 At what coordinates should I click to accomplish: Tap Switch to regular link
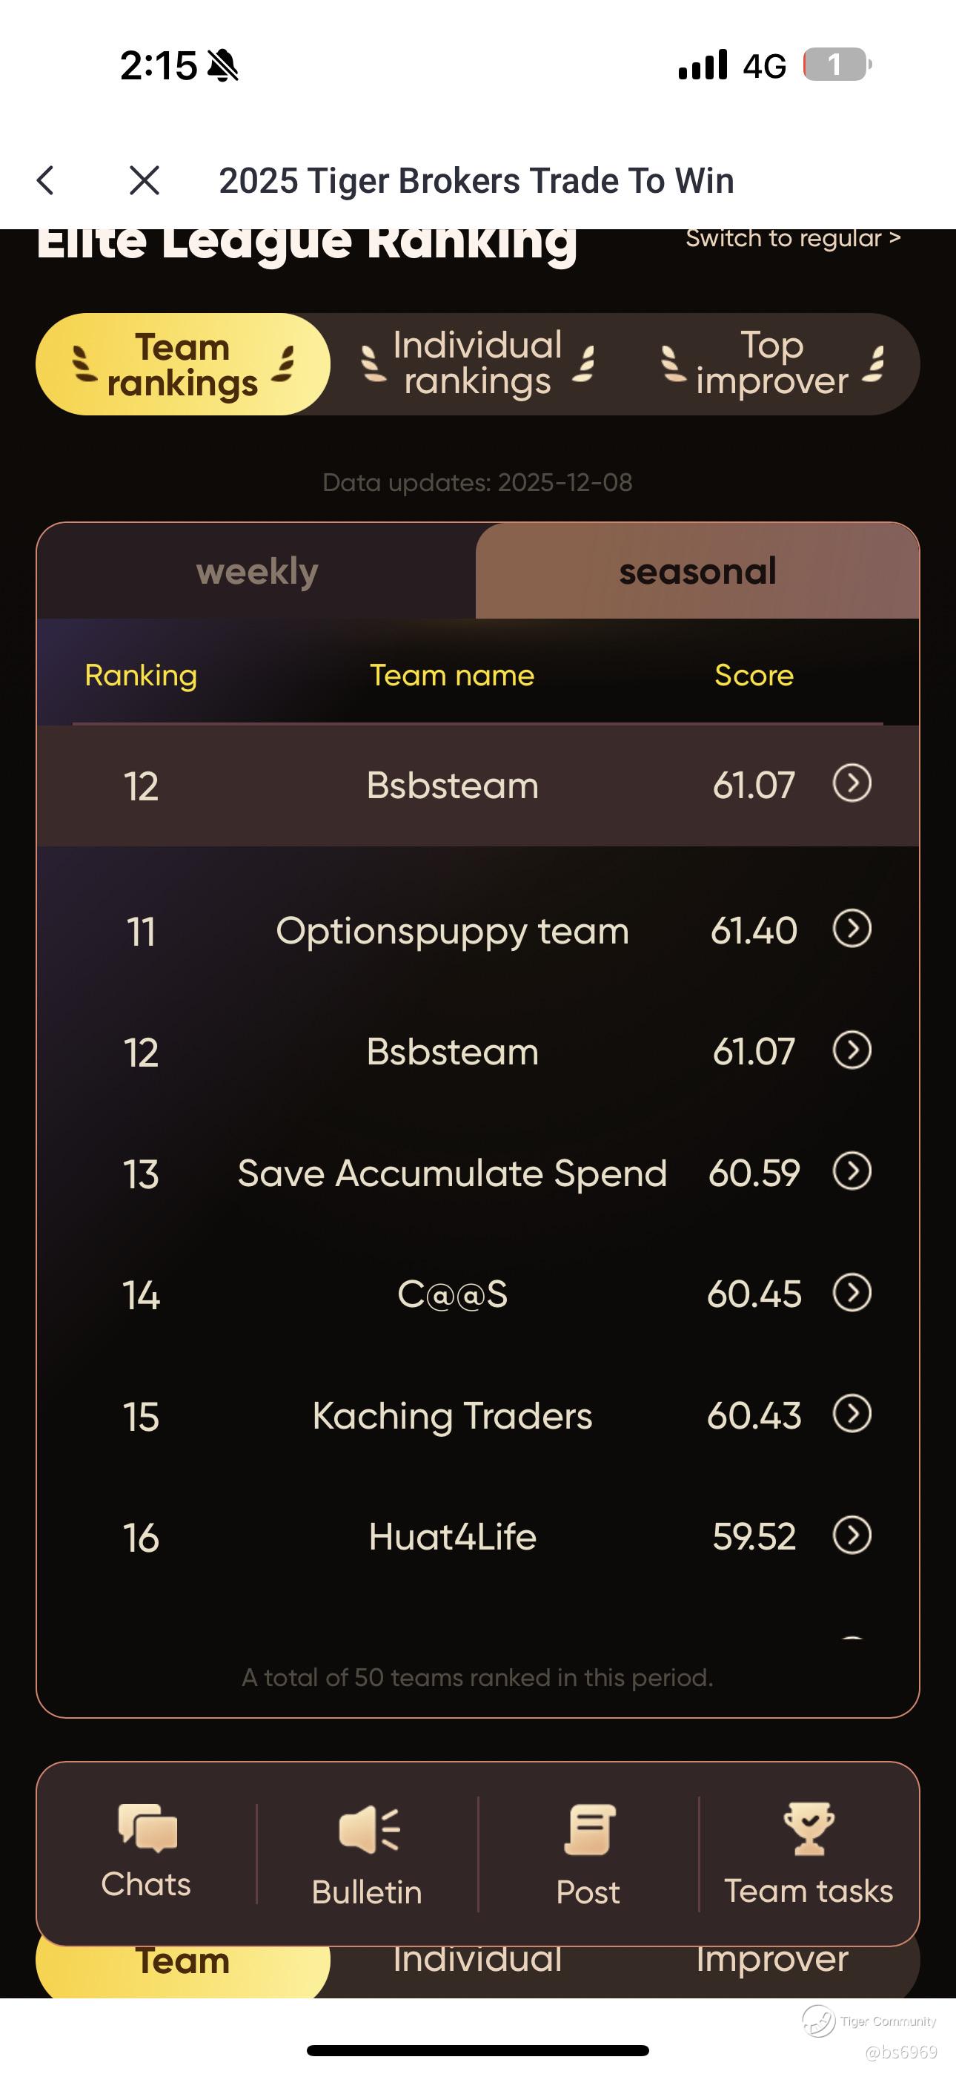(x=793, y=238)
